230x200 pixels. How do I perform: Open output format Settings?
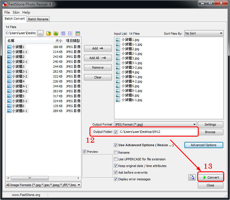211,124
